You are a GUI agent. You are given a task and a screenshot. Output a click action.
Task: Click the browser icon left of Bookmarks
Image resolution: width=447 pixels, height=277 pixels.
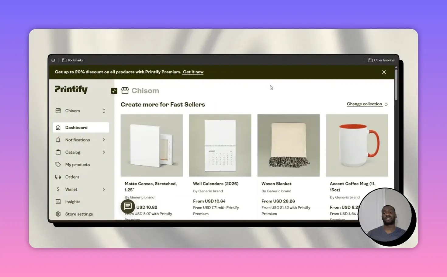53,60
